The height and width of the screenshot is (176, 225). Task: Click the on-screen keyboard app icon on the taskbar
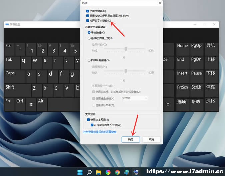tap(136, 172)
